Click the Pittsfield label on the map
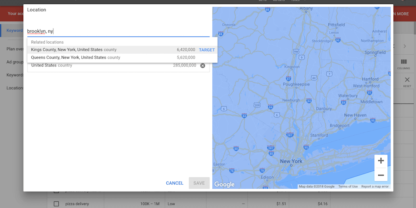Viewport: 416px width, 208px height. 336,25
